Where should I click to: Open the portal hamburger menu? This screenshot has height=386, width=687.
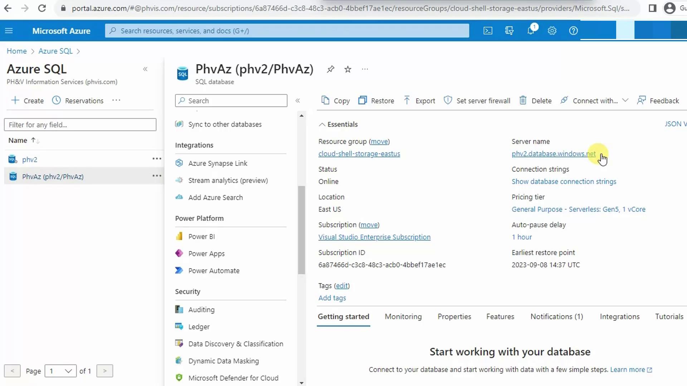(x=9, y=31)
